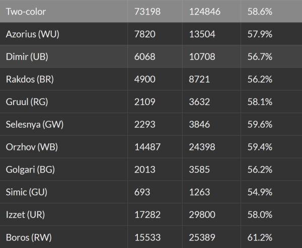Image resolution: width=302 pixels, height=248 pixels.
Task: Click Simic win rate 54.9% cell
Action: 260,192
